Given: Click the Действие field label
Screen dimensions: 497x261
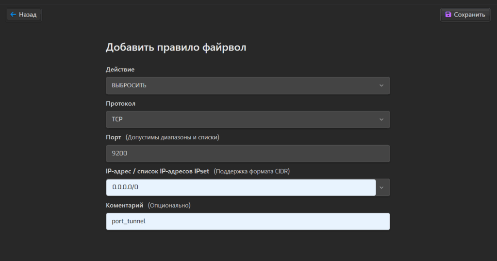Looking at the screenshot, I should click(120, 69).
